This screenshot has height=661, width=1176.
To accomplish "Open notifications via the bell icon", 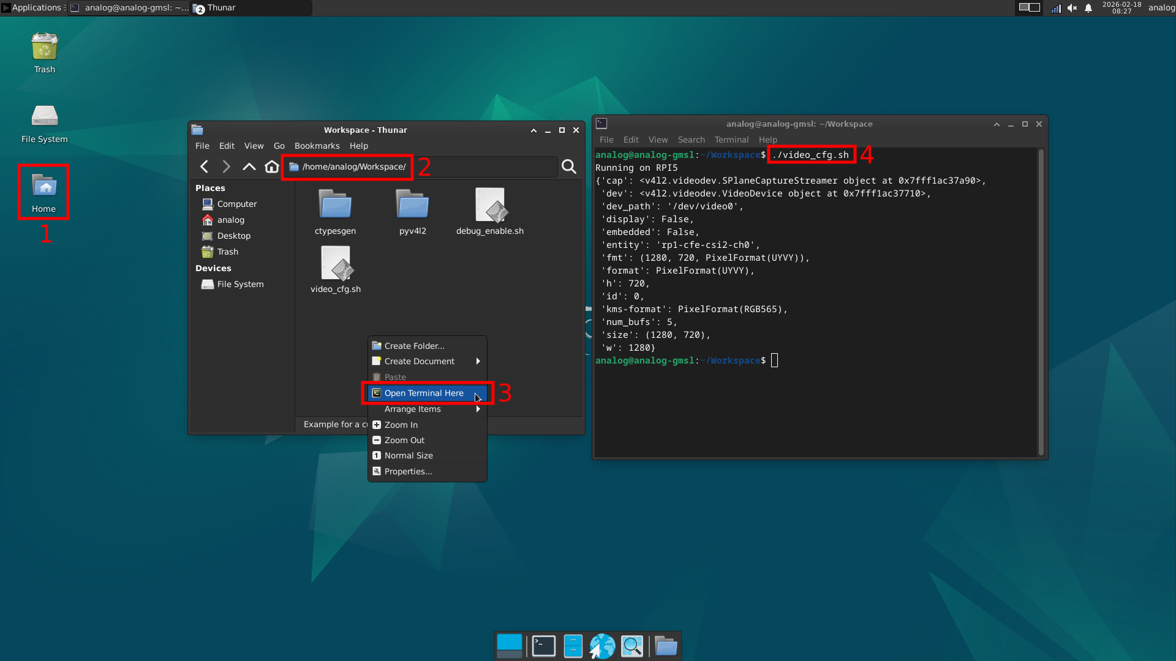I will (x=1088, y=8).
